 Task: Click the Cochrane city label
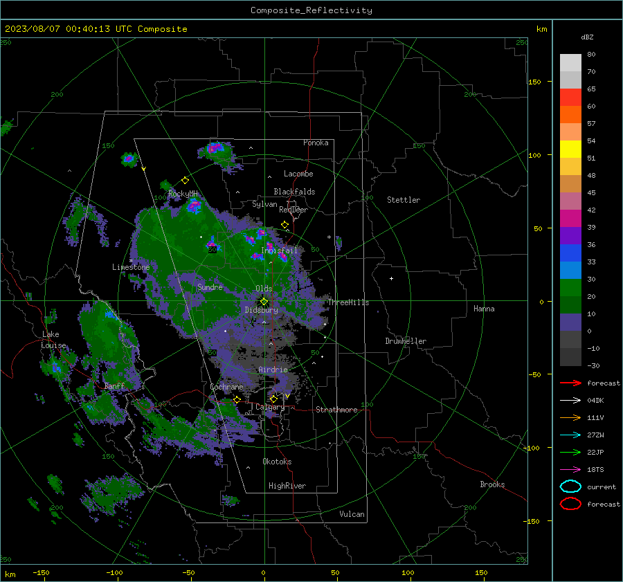[226, 387]
